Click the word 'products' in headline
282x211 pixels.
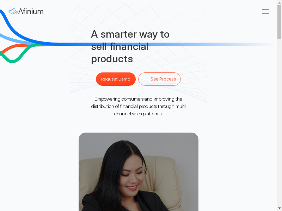pos(112,59)
